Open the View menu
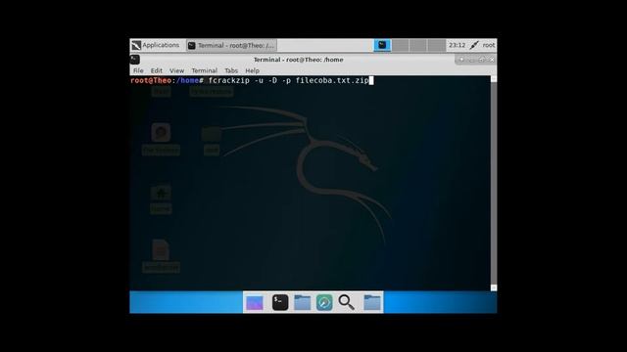The height and width of the screenshot is (352, 627). pyautogui.click(x=176, y=70)
